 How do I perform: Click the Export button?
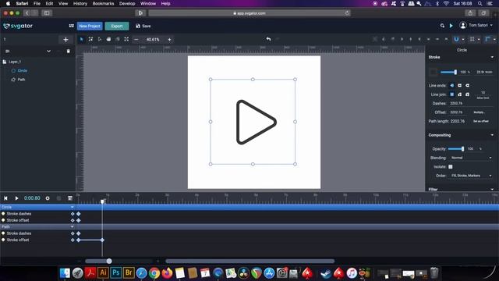tap(117, 26)
